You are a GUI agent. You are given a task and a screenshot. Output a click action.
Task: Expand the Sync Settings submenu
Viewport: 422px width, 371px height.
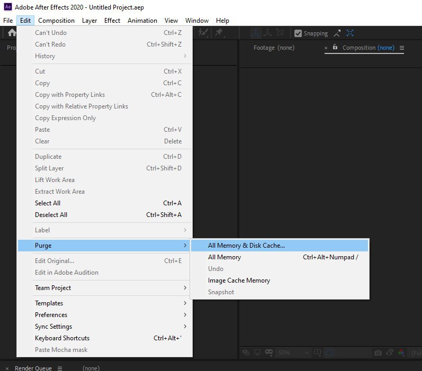(x=105, y=327)
